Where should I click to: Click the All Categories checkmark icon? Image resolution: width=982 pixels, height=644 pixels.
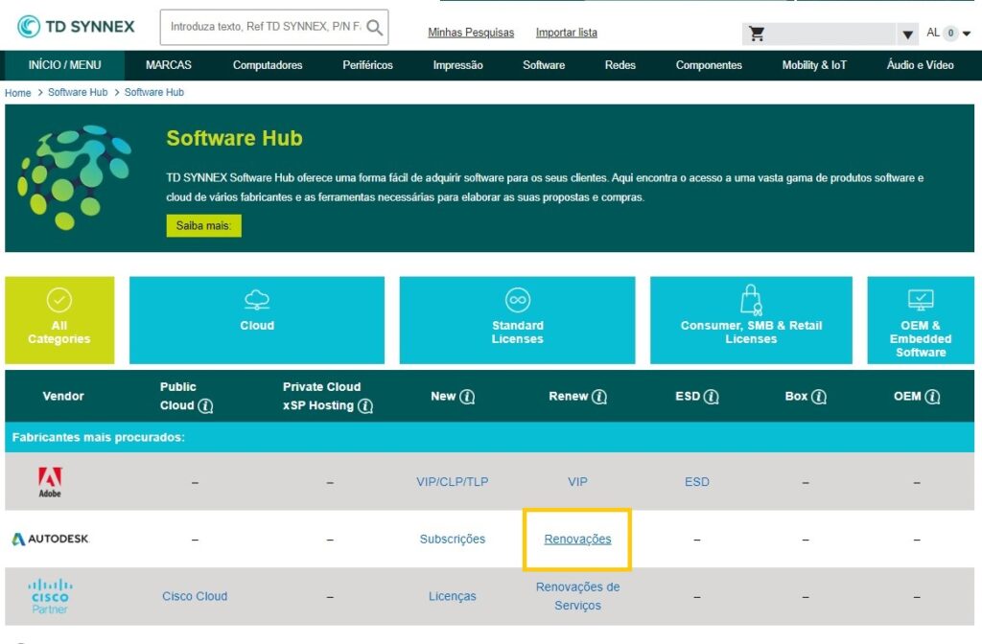(58, 300)
